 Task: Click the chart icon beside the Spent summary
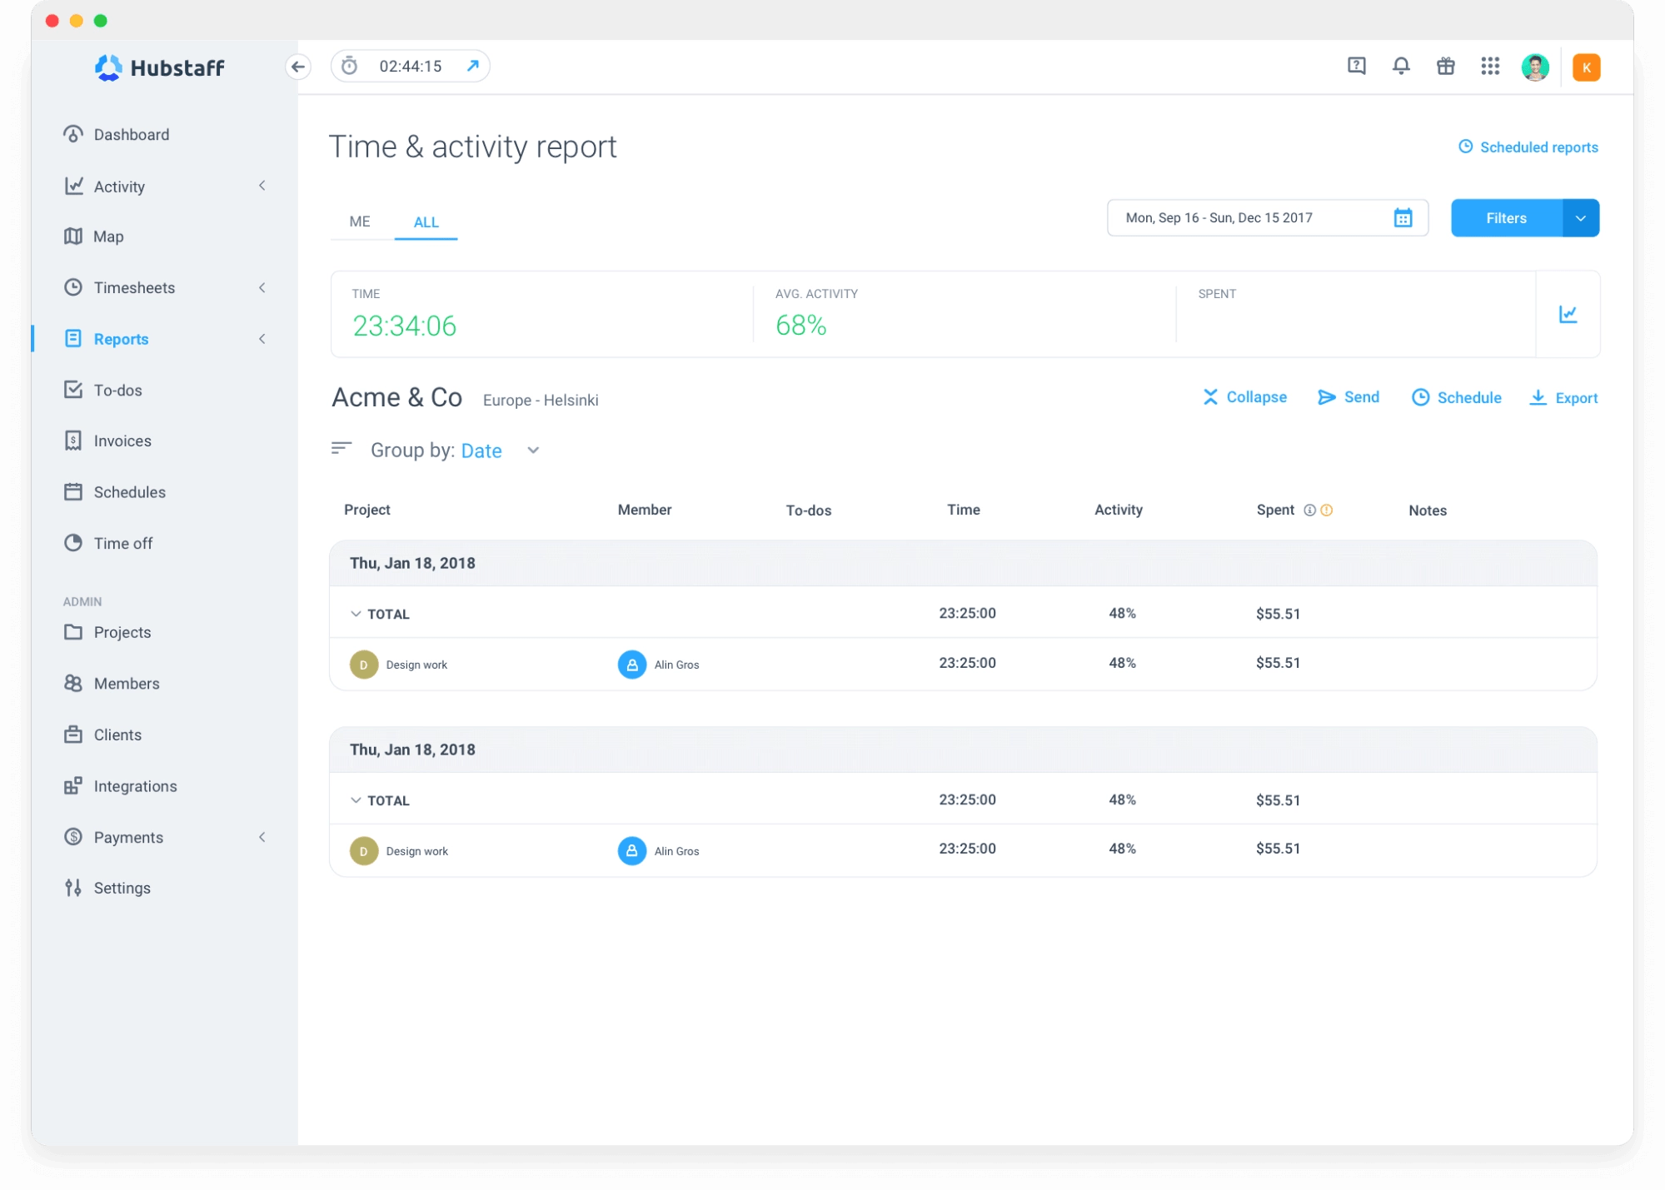[1569, 314]
